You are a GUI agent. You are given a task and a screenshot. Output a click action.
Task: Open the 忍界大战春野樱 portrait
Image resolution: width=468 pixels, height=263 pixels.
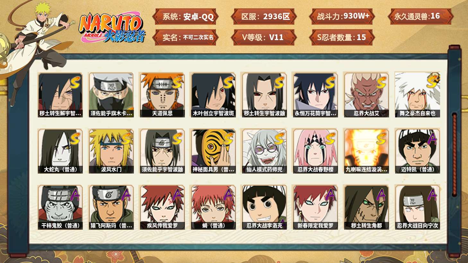point(315,151)
